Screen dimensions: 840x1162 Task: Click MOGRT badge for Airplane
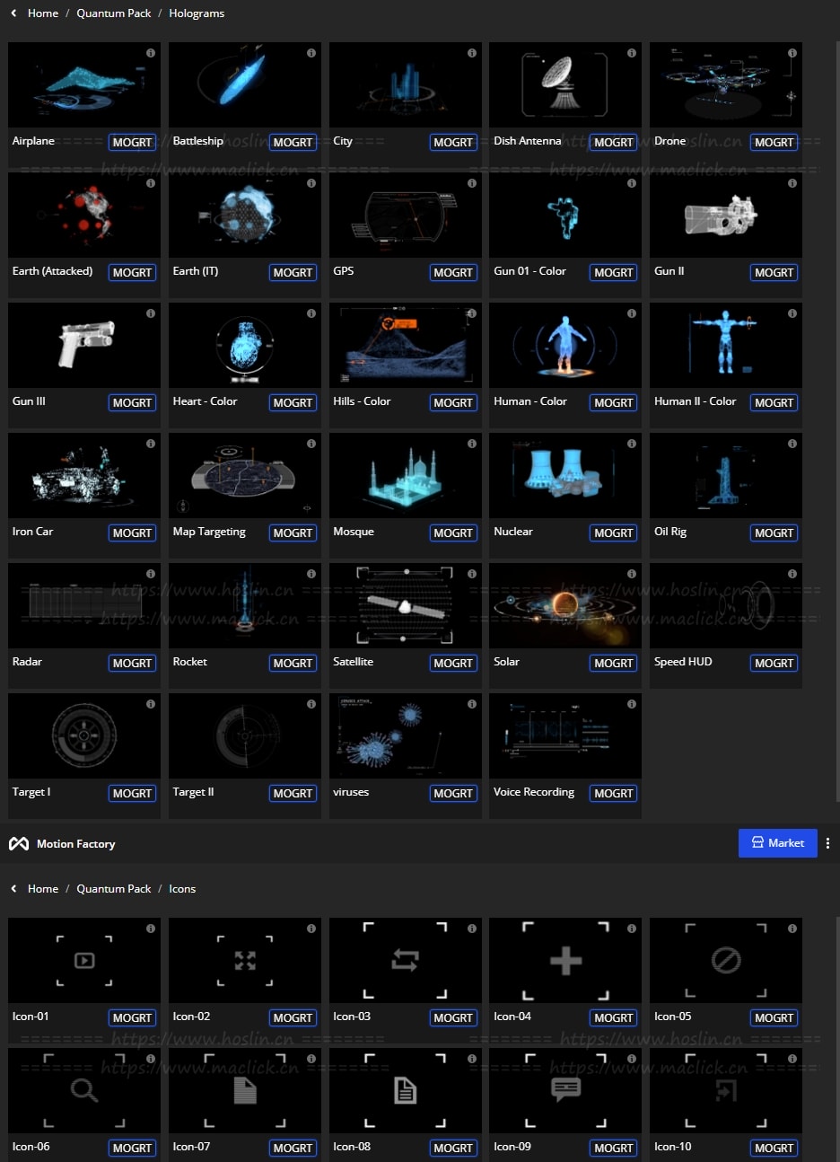133,142
